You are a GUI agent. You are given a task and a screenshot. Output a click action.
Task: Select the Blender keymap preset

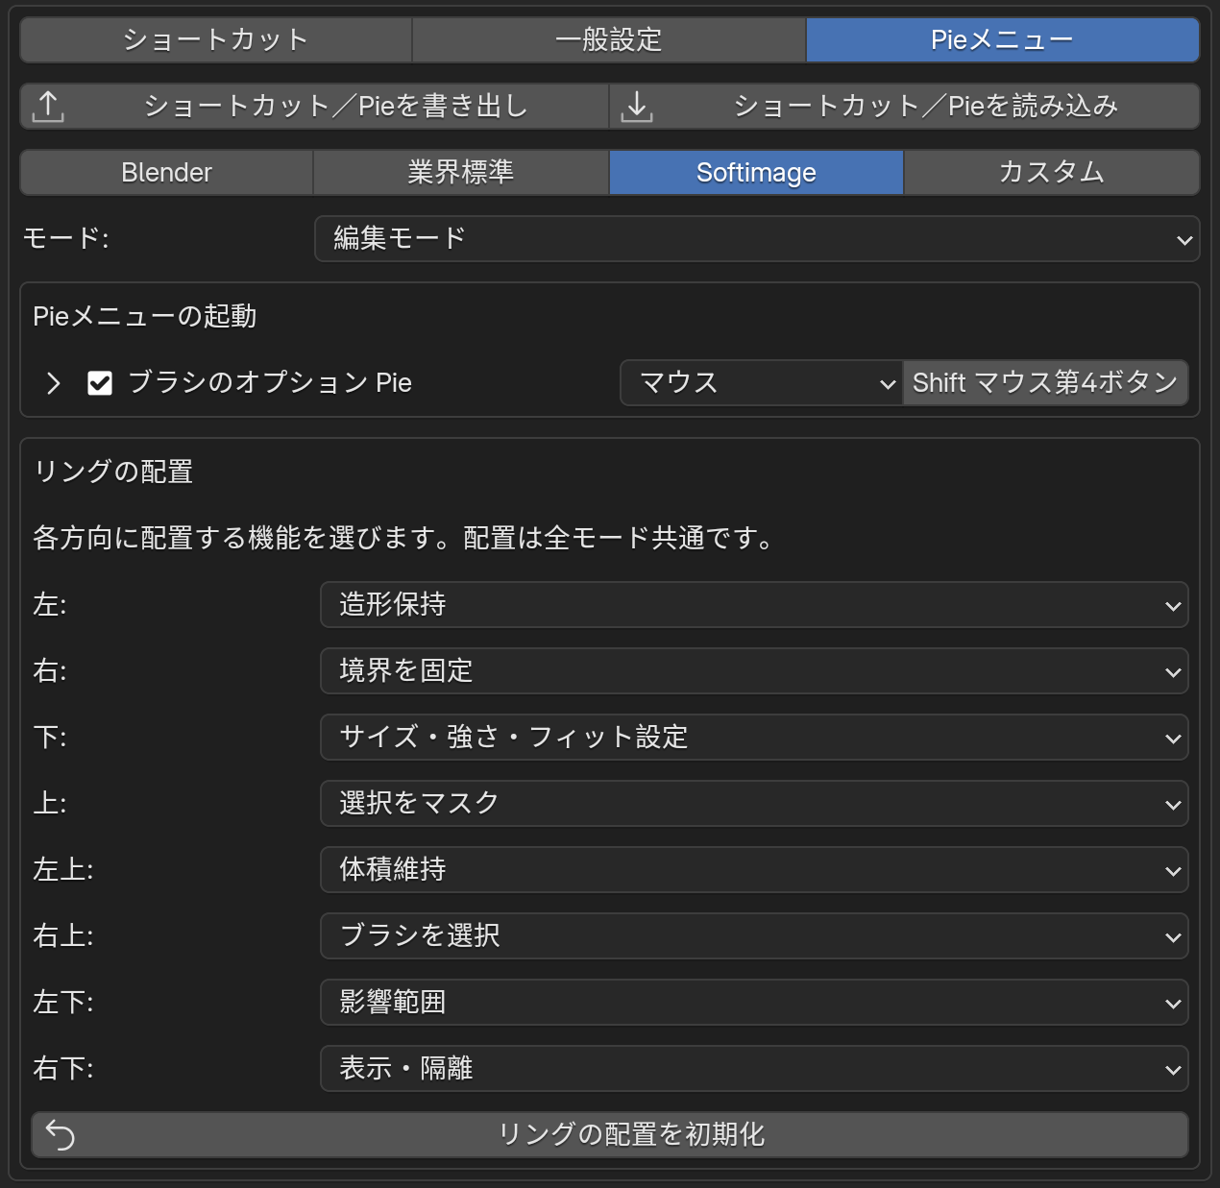click(167, 172)
